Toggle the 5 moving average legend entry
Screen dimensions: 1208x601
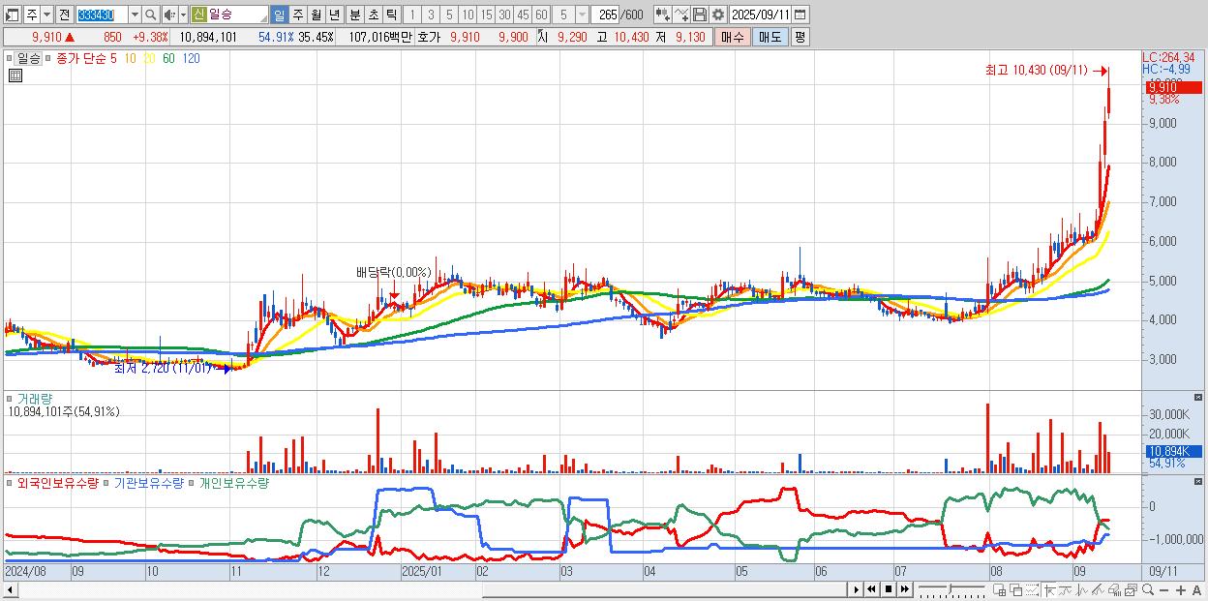click(113, 58)
